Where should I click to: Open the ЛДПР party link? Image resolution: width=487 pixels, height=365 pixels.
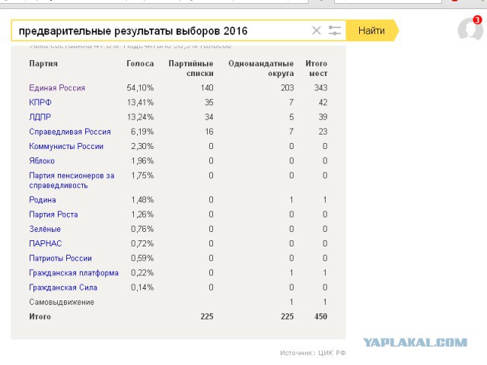point(40,117)
